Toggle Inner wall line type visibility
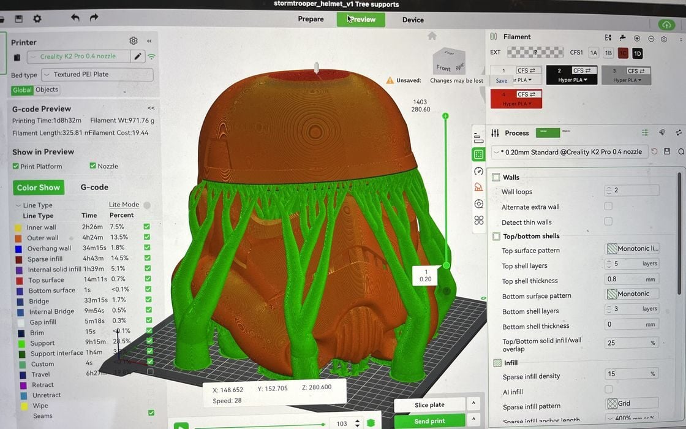Image resolution: width=686 pixels, height=429 pixels. click(x=146, y=227)
